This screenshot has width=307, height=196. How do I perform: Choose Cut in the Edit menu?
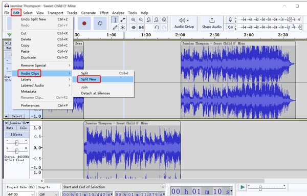pos(42,33)
